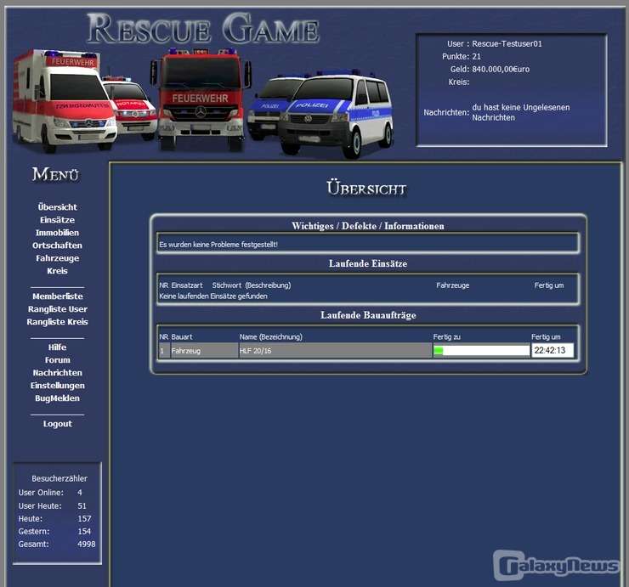The width and height of the screenshot is (629, 587).
Task: Click the Fertig zu column header
Action: coord(447,337)
